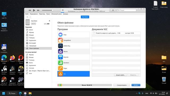Viewport: 170px width, 96px height.
Task: Open the Перегляд menu
Action: pos(42,14)
